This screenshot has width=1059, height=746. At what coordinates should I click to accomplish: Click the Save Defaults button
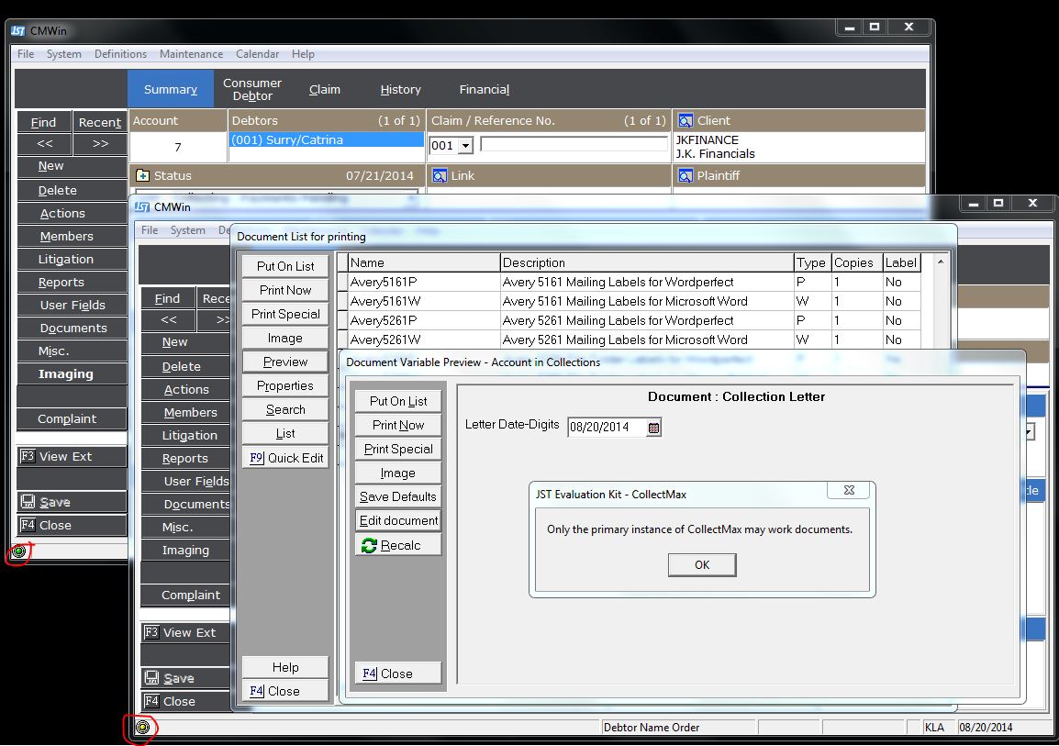click(398, 496)
